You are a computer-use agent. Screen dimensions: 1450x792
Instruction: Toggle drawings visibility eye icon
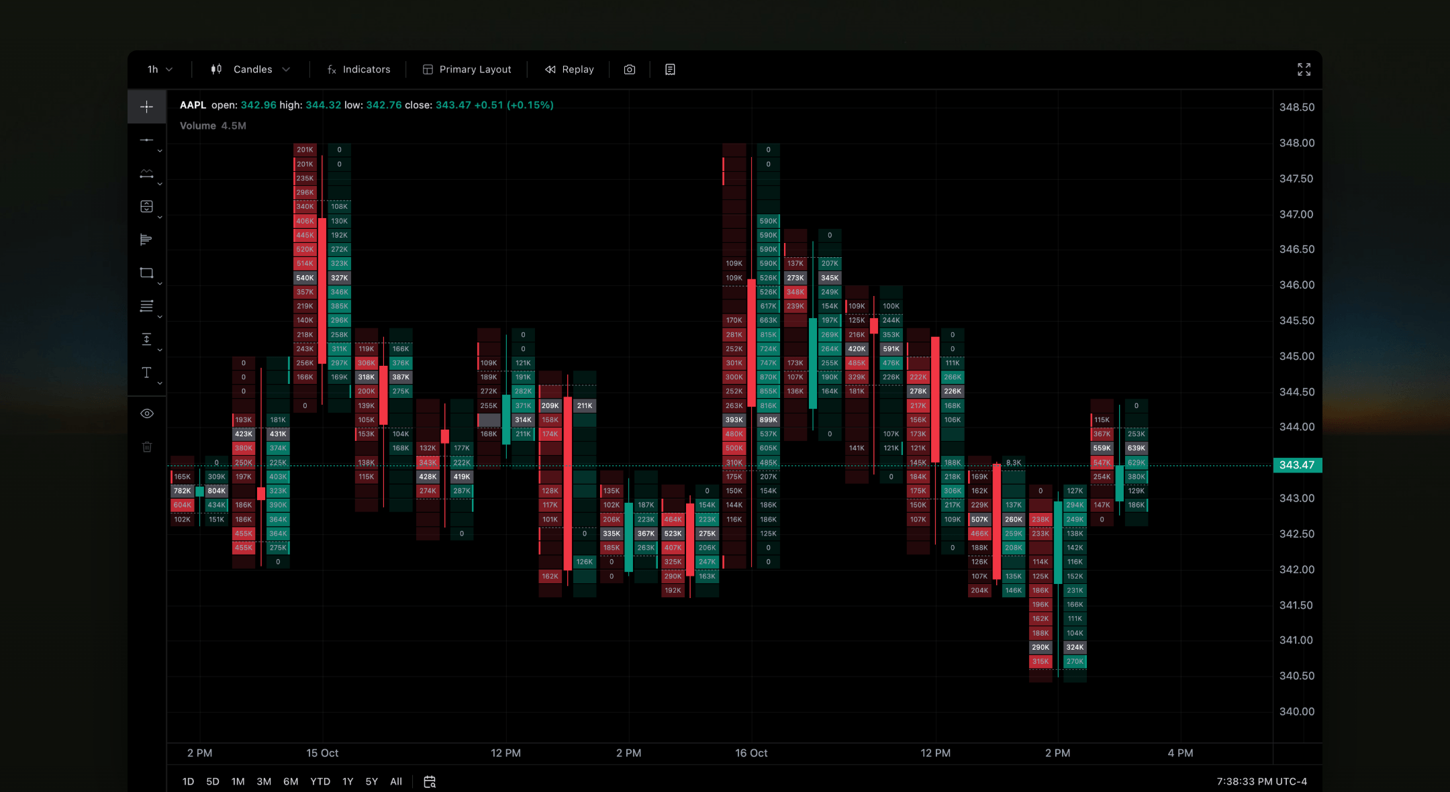coord(147,413)
